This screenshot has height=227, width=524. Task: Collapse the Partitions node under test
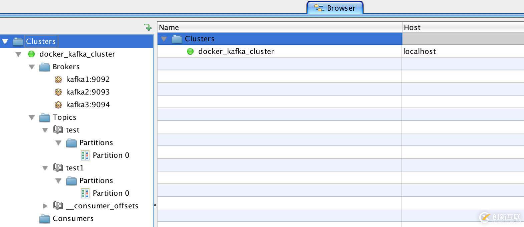[58, 143]
